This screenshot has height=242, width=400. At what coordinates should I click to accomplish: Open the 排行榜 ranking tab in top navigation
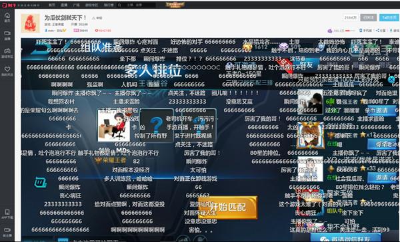pyautogui.click(x=109, y=5)
